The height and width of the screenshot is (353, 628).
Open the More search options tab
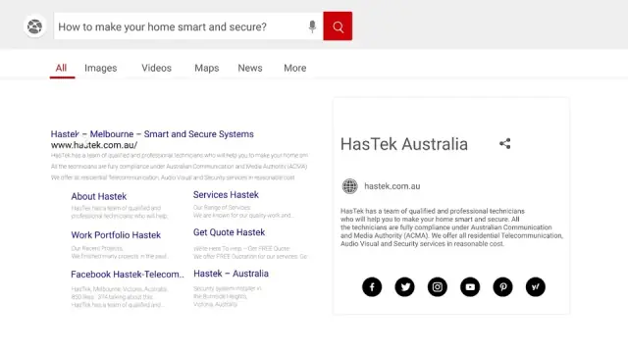click(x=295, y=68)
